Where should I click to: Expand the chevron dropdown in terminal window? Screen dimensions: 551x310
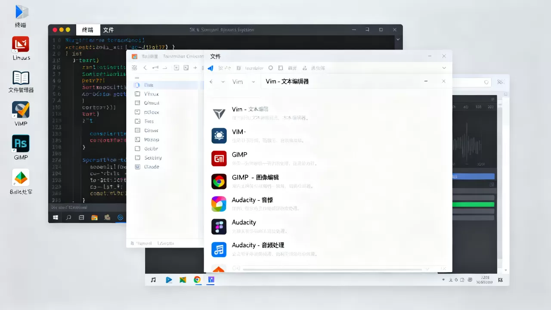click(x=398, y=39)
